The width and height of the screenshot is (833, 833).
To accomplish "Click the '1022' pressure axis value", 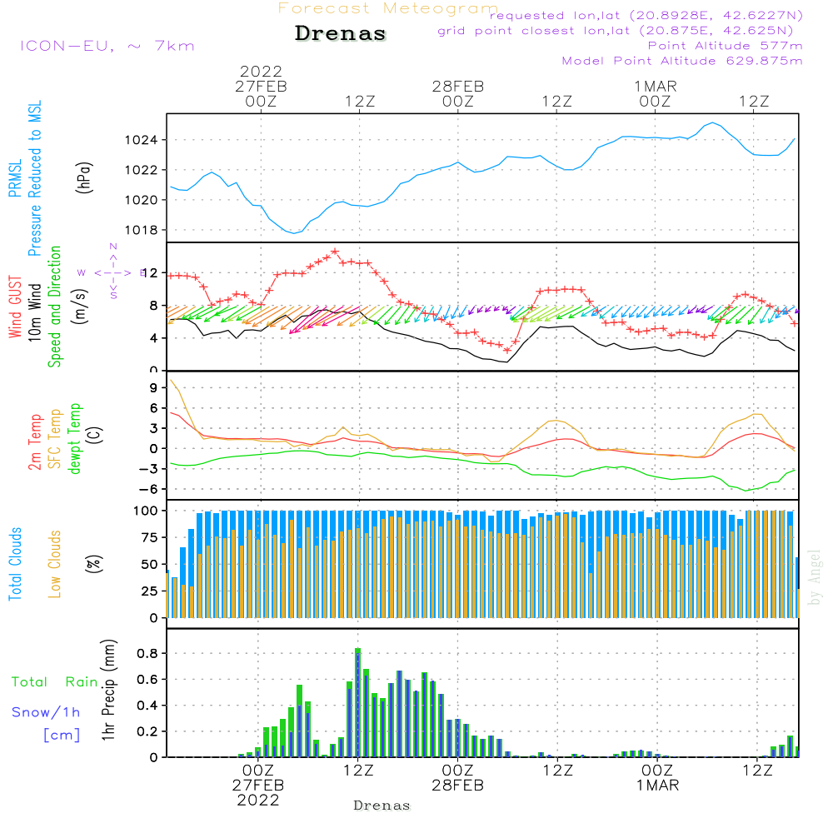I will tap(142, 170).
